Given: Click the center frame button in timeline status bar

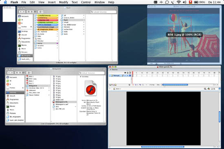Looking at the screenshot, I should click(133, 85).
